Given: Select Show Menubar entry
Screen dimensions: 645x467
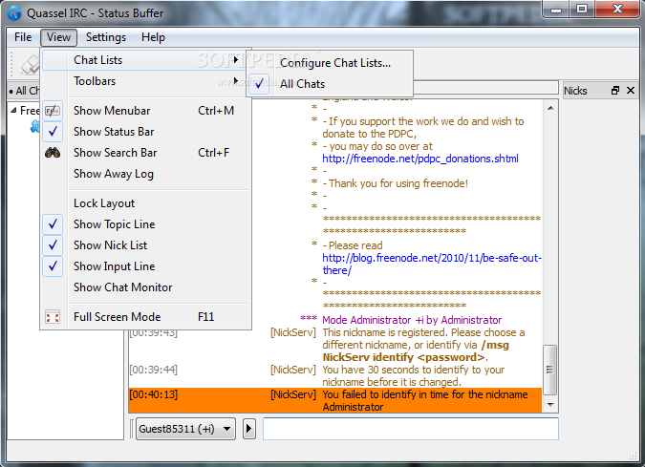Looking at the screenshot, I should click(x=146, y=111).
